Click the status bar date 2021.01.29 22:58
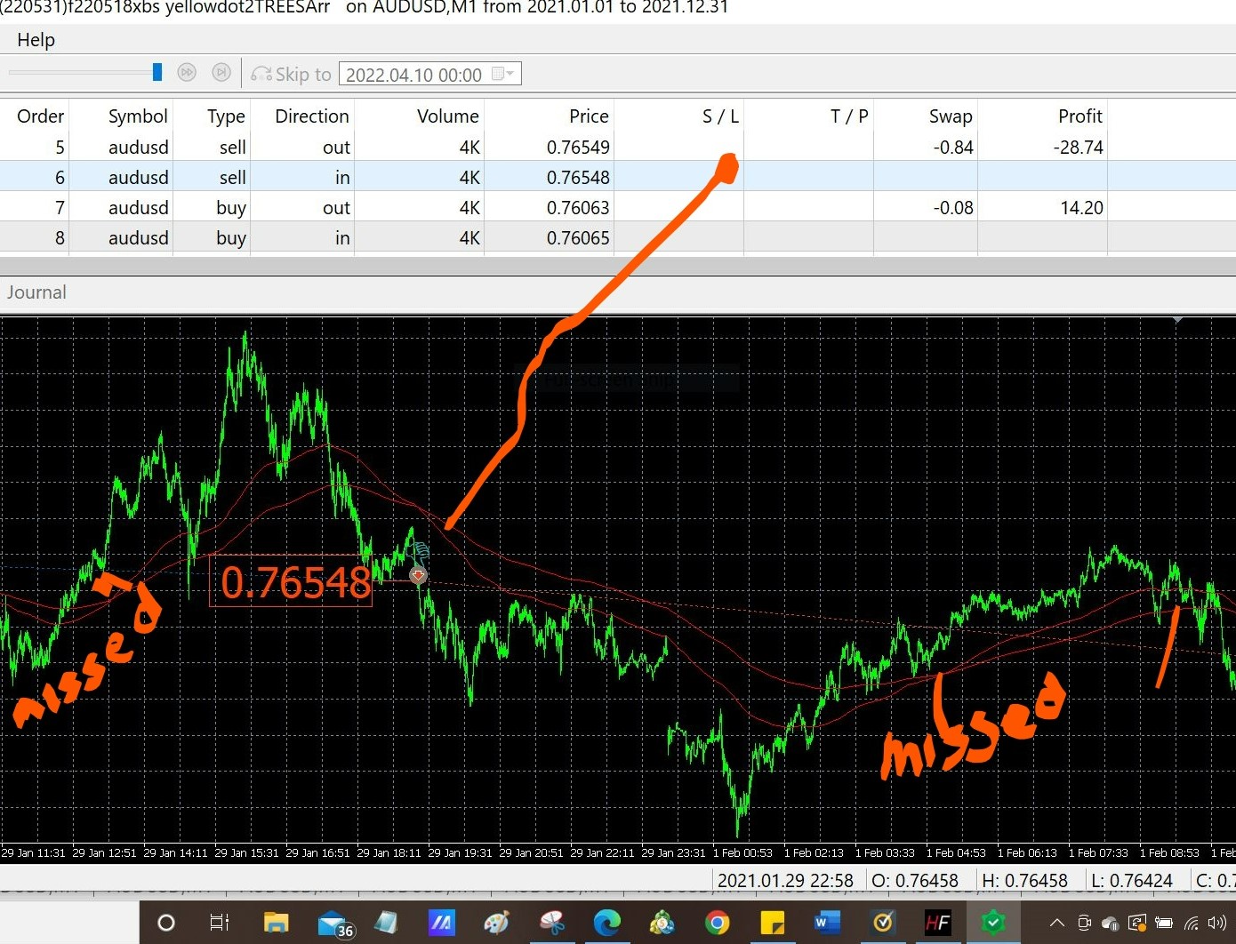1236x944 pixels. 785,881
